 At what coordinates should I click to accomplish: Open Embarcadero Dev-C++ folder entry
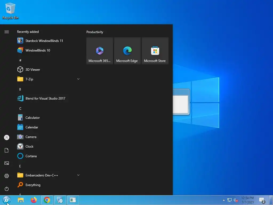49,175
